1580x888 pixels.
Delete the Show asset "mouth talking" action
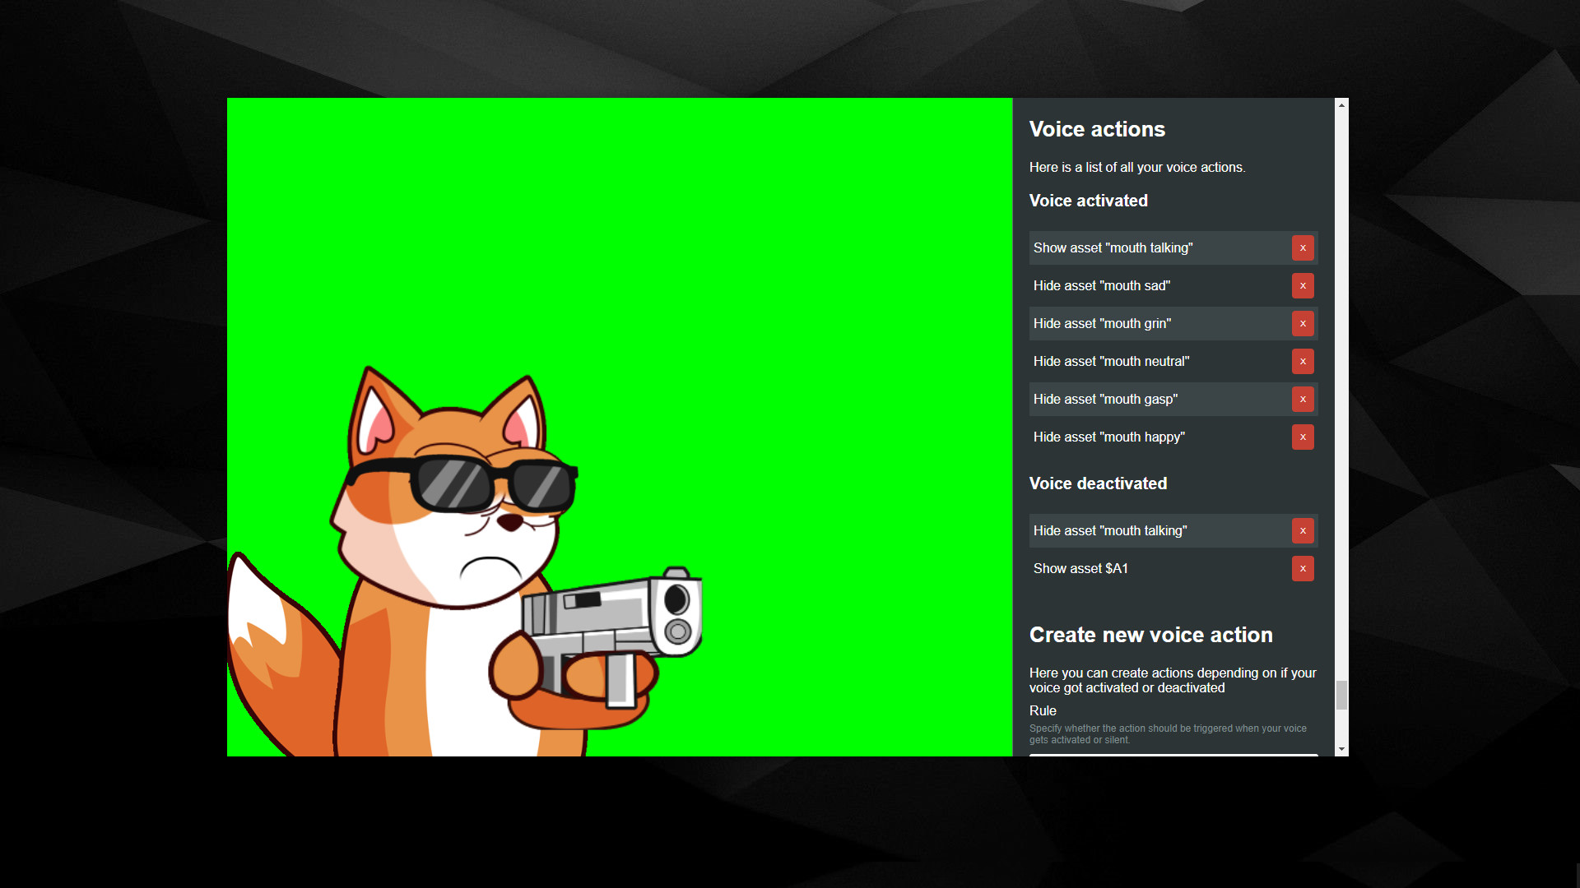[1303, 247]
